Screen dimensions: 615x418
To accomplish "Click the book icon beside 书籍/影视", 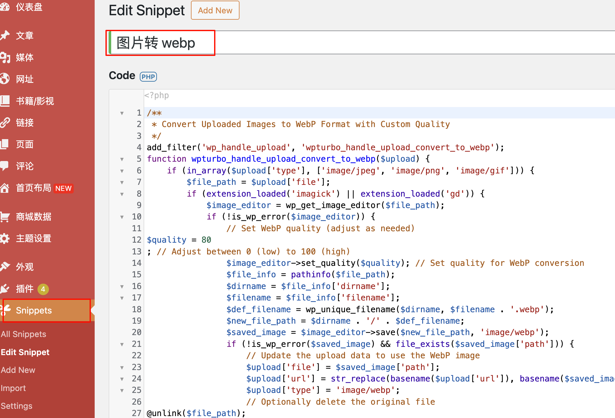I will click(x=4, y=101).
